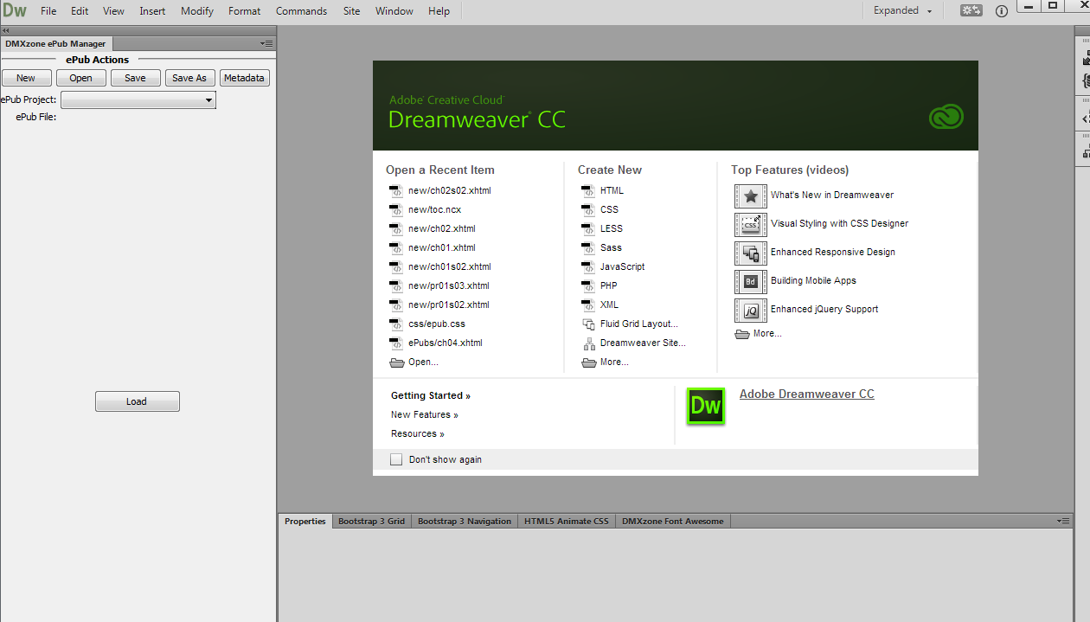Click the Sass document icon under Create New
This screenshot has width=1090, height=622.
click(x=588, y=248)
